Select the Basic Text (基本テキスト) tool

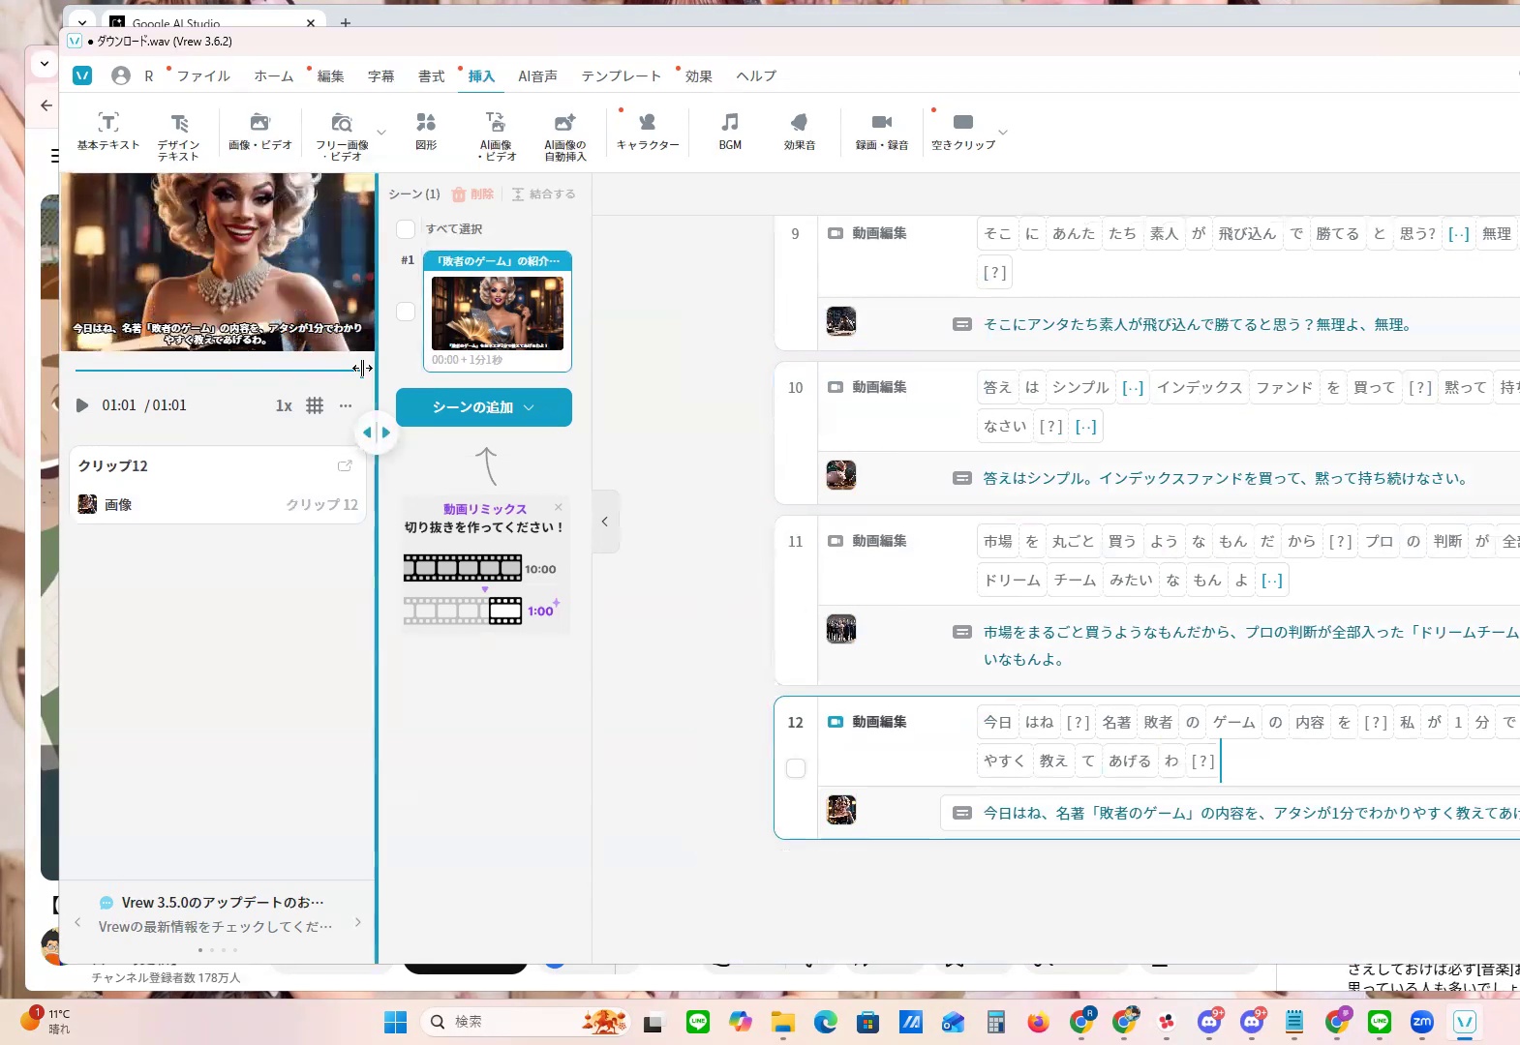(108, 132)
